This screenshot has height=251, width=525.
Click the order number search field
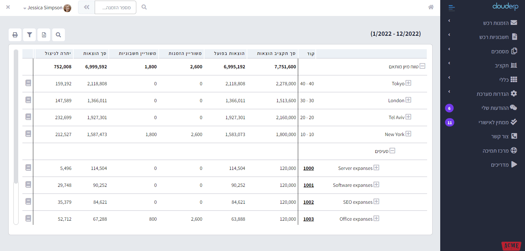[x=115, y=7]
